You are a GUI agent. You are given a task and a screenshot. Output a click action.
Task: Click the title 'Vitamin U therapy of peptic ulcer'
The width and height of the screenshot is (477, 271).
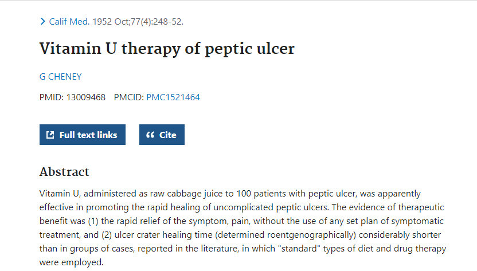tap(167, 49)
